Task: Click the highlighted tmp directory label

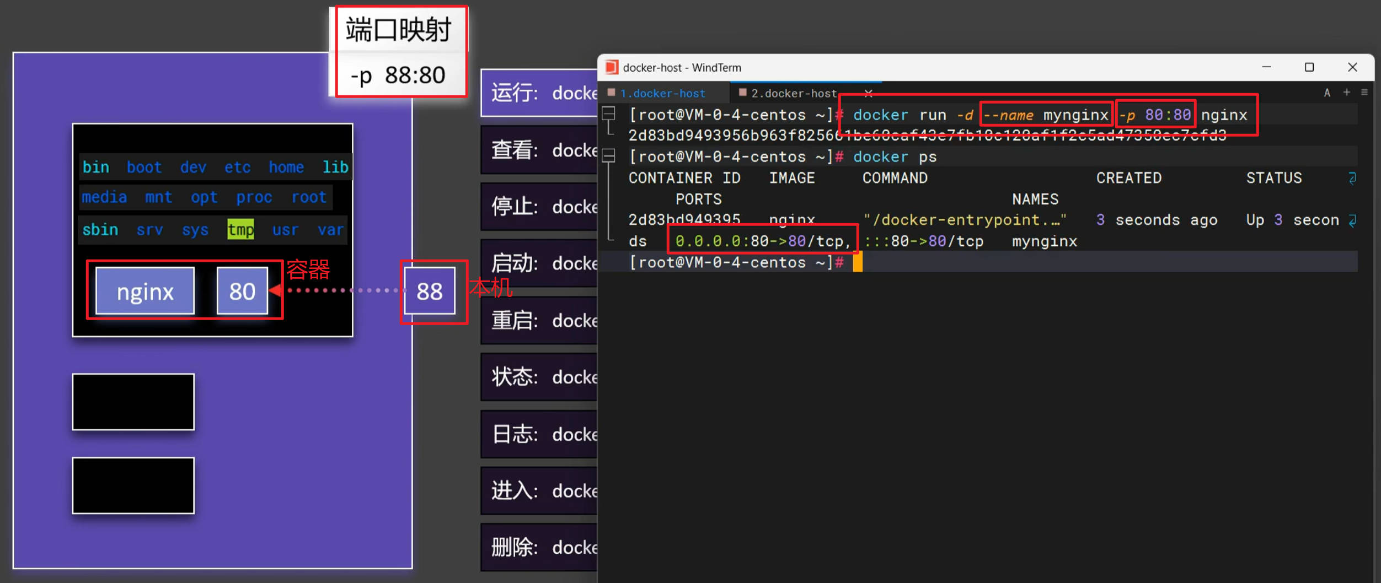Action: [x=240, y=230]
